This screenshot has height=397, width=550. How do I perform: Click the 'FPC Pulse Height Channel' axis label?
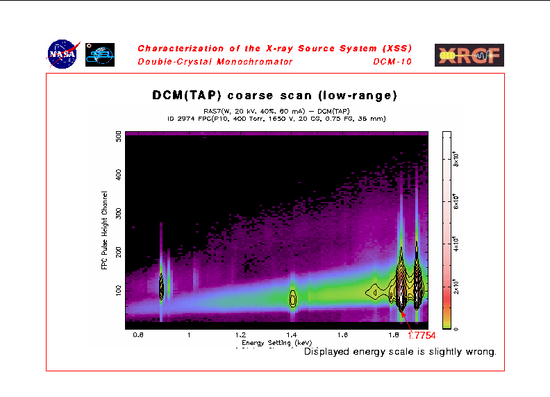[105, 230]
